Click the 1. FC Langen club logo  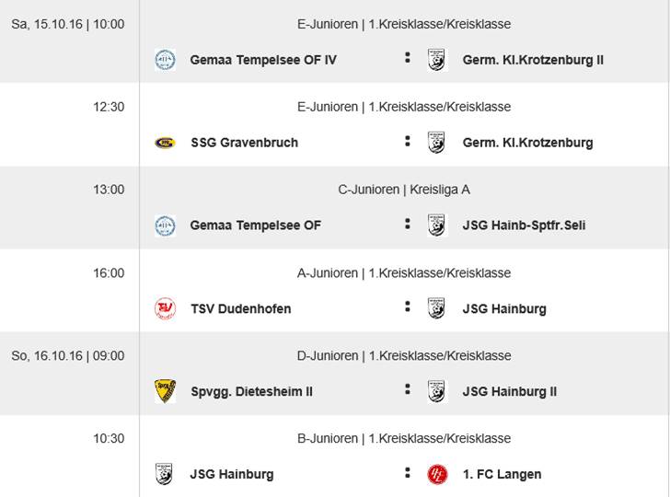[437, 474]
